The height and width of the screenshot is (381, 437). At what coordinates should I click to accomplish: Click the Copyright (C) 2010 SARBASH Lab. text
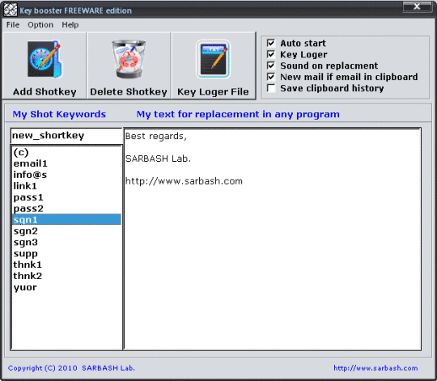point(71,368)
